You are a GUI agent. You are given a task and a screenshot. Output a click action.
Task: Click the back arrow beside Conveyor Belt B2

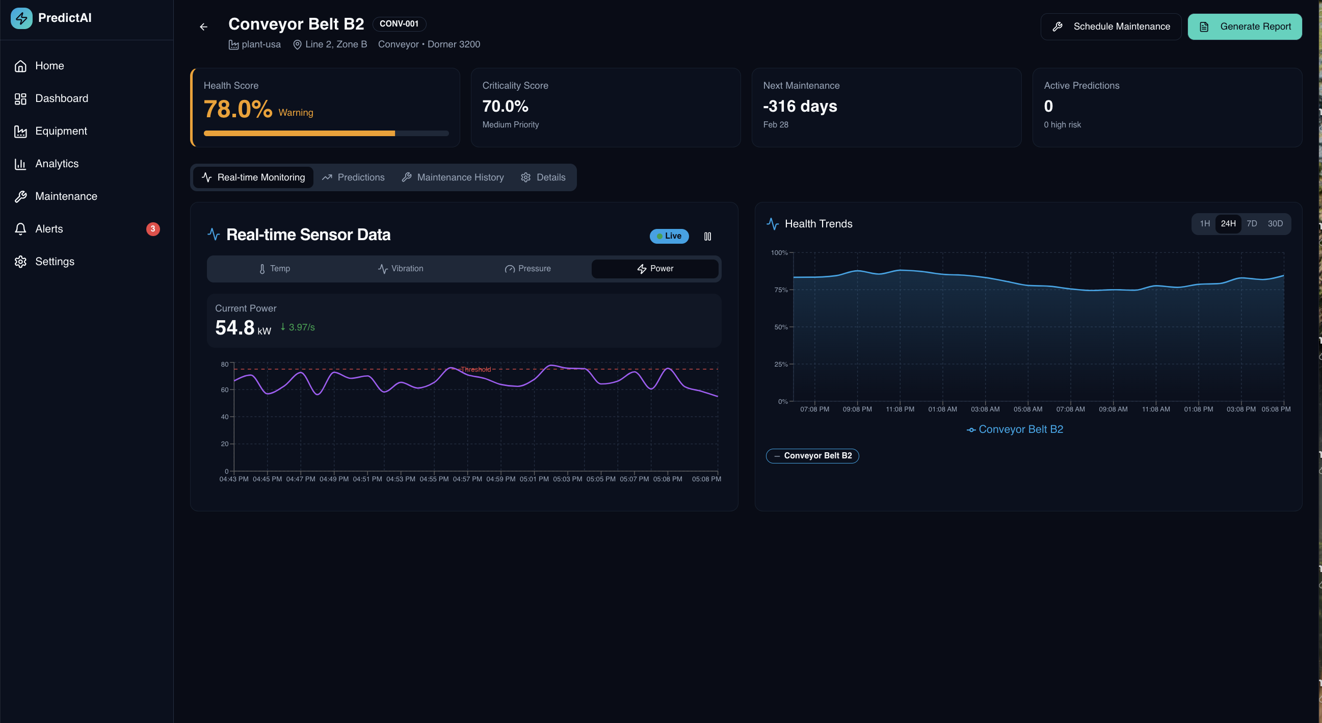(x=204, y=27)
